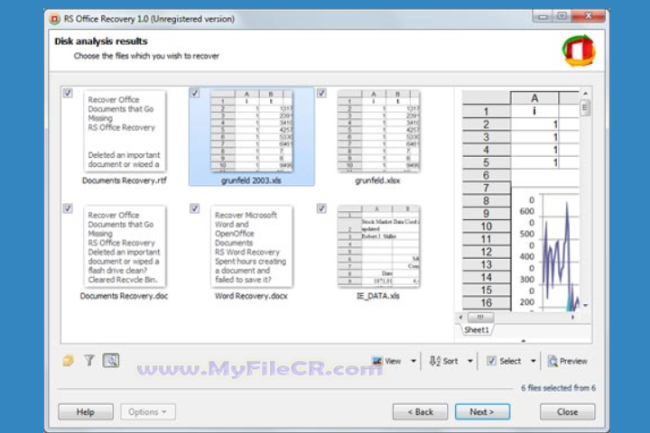Click column A header in preview

[x=534, y=98]
